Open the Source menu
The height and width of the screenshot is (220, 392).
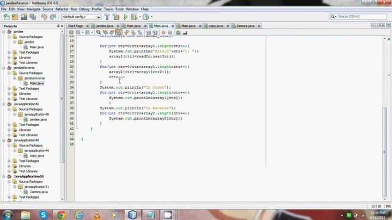(x=48, y=9)
